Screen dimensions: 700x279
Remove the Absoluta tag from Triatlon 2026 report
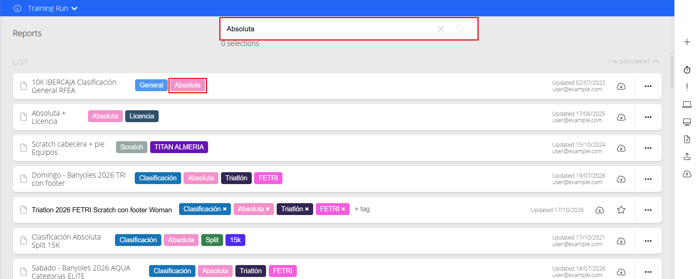pyautogui.click(x=268, y=209)
